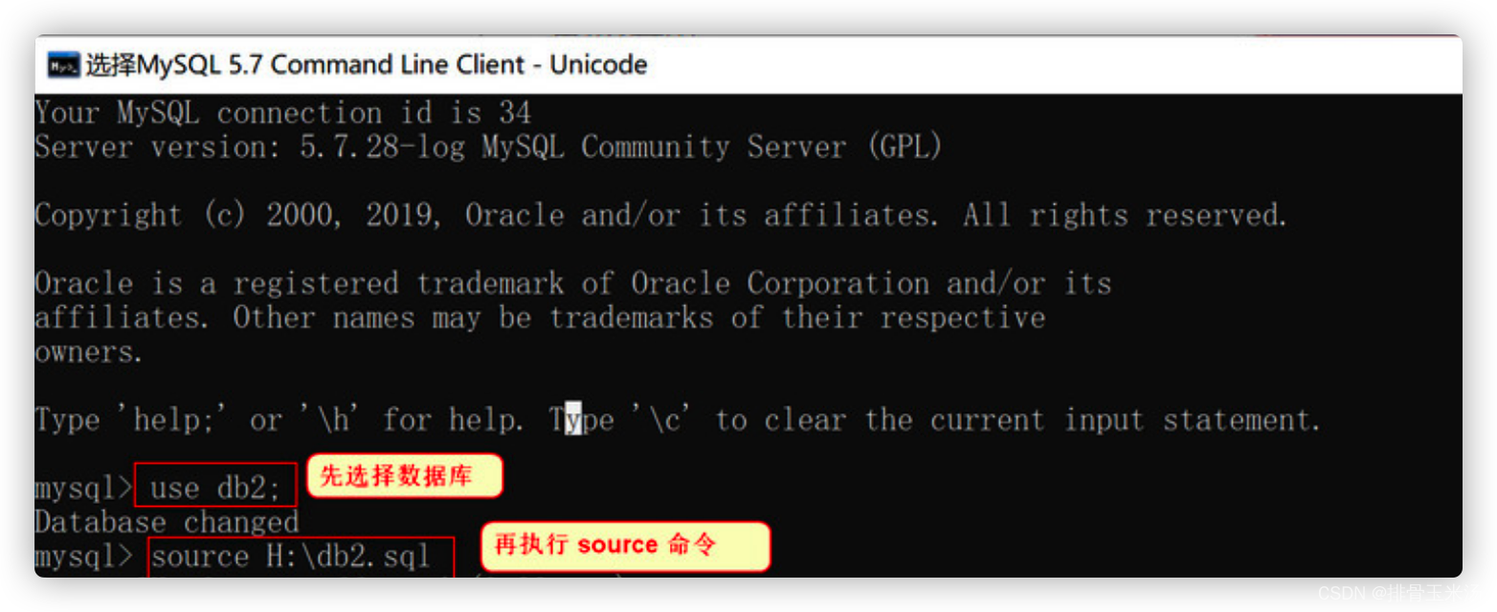Click the word "owners."
This screenshot has width=1497, height=612.
tap(89, 352)
